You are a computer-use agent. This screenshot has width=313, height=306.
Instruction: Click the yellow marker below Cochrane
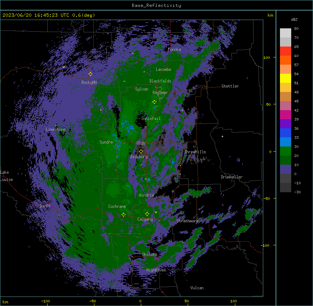(123, 214)
